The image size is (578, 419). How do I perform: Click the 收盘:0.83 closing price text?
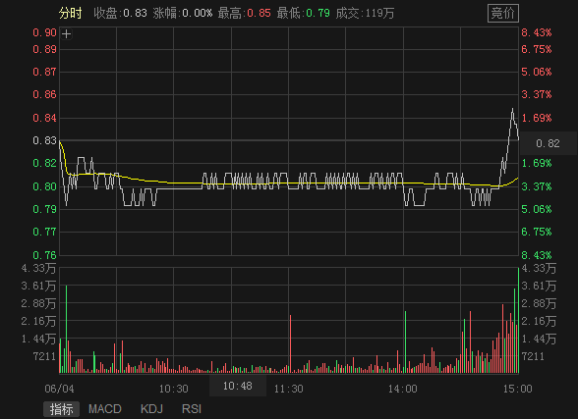[120, 13]
